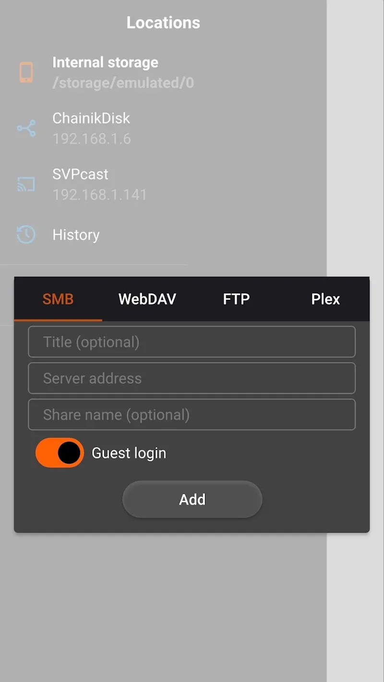Open Internal storage via phone icon
384x682 pixels.
26,72
